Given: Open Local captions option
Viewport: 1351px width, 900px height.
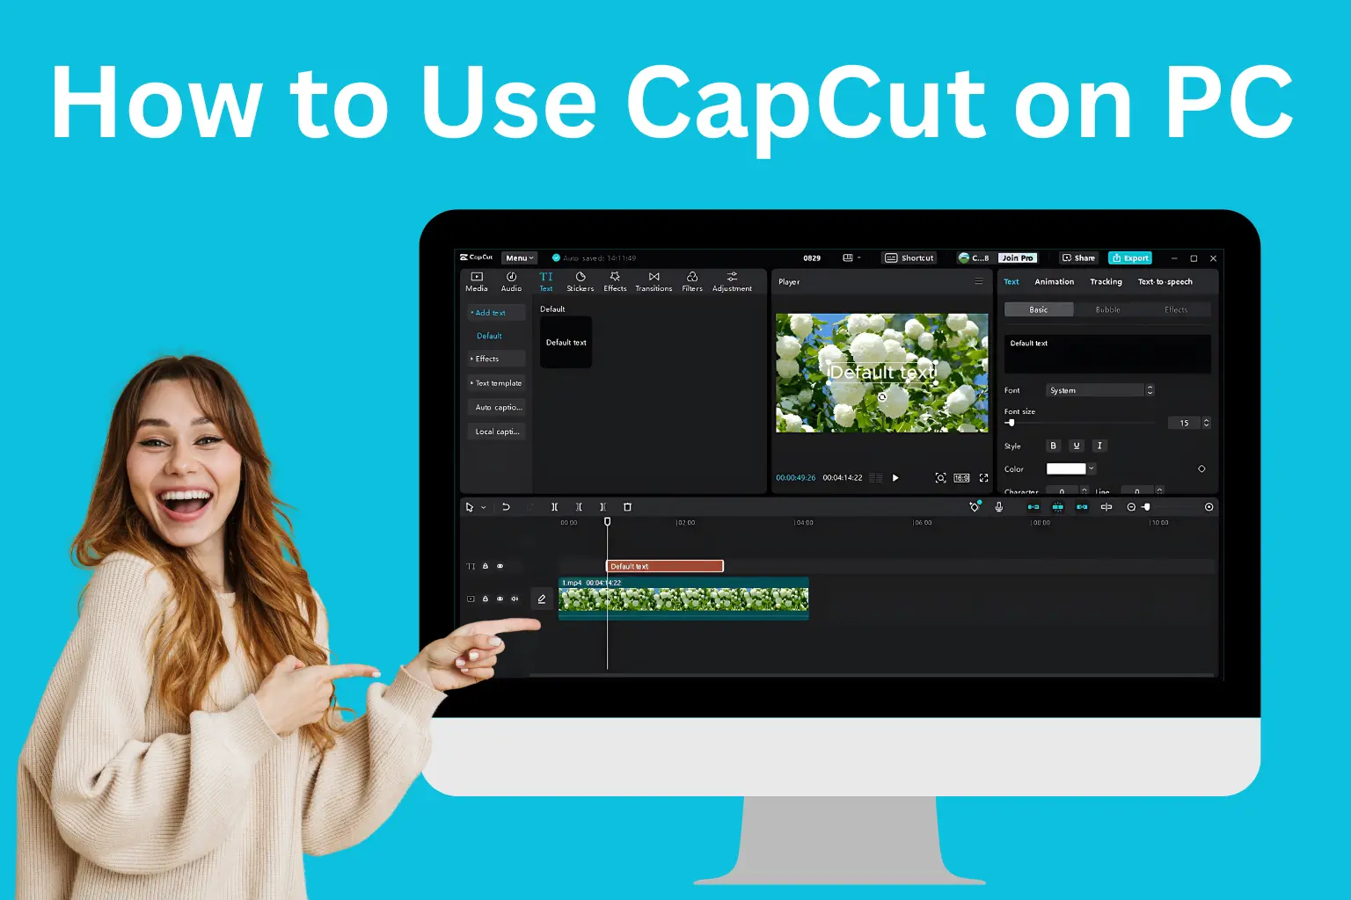Looking at the screenshot, I should coord(496,432).
